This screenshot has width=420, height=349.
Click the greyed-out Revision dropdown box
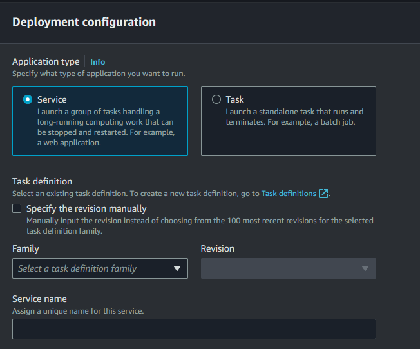pos(289,268)
